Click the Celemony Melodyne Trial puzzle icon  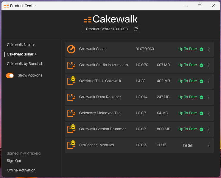click(x=71, y=113)
